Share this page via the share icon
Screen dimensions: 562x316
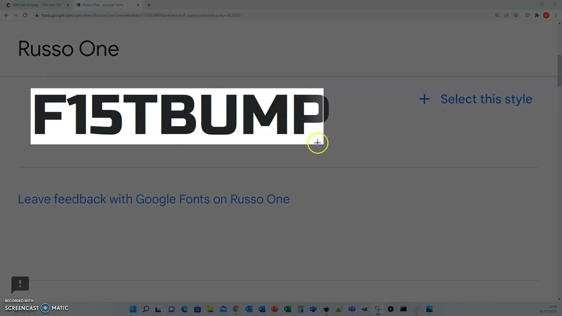pyautogui.click(x=506, y=15)
